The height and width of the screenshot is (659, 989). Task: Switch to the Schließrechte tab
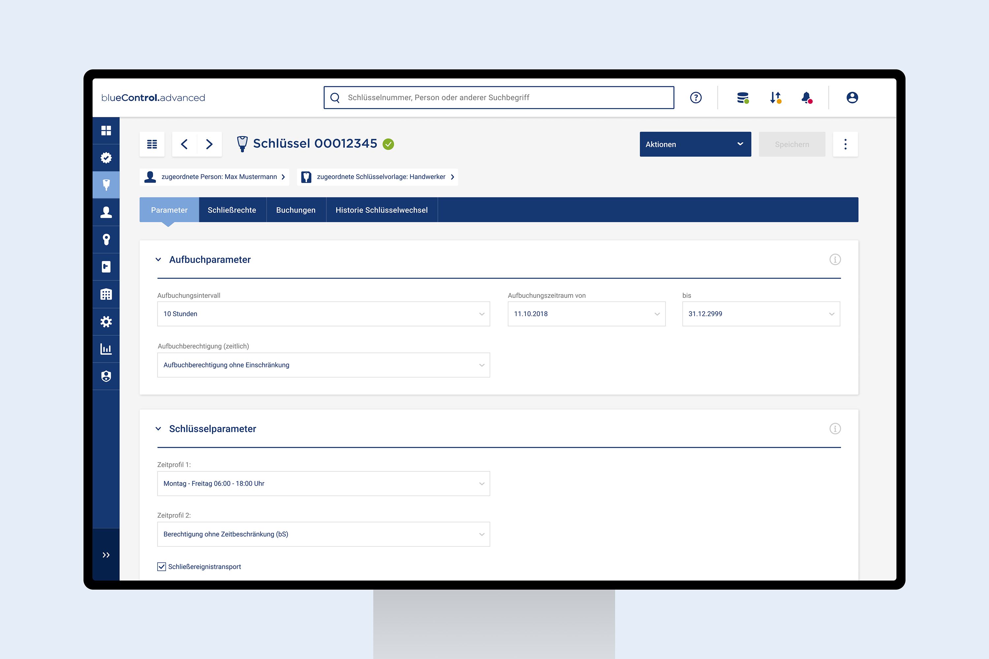[232, 210]
